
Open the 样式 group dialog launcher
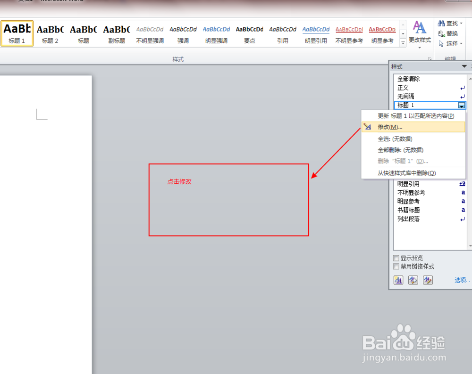(430, 58)
